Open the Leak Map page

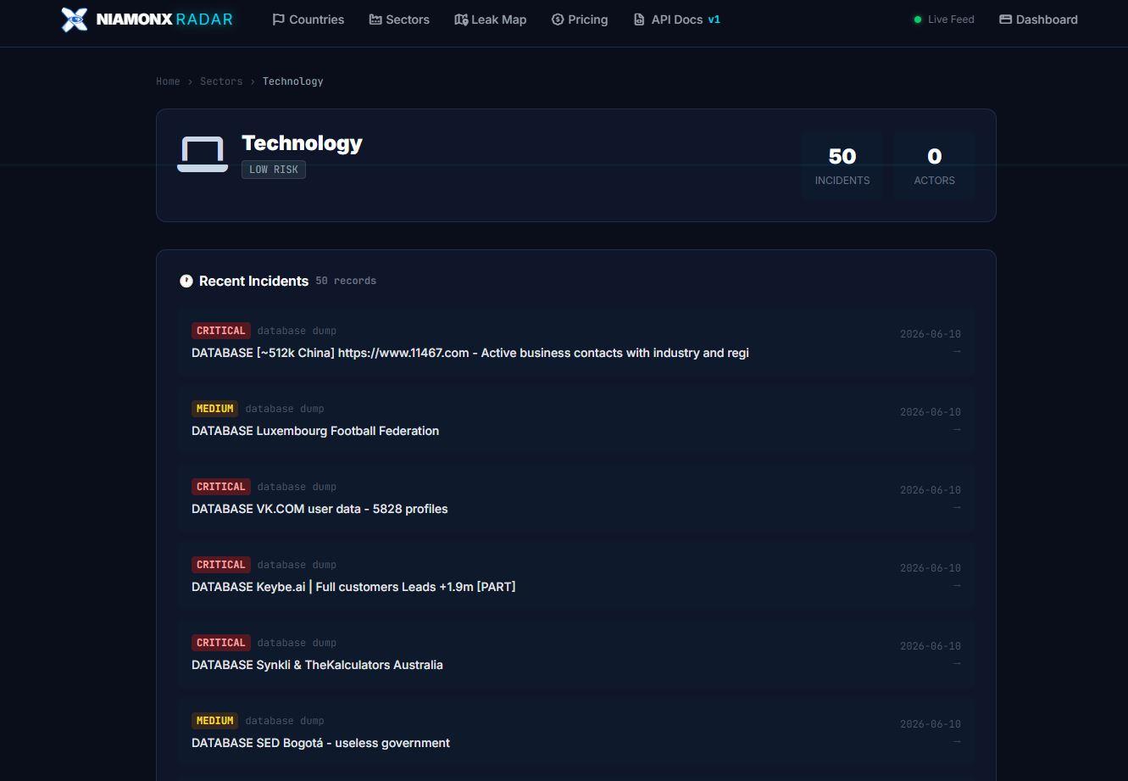point(490,20)
